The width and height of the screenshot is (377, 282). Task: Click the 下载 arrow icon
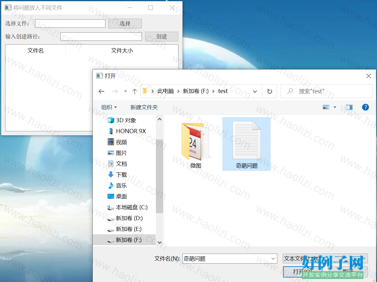(111, 175)
